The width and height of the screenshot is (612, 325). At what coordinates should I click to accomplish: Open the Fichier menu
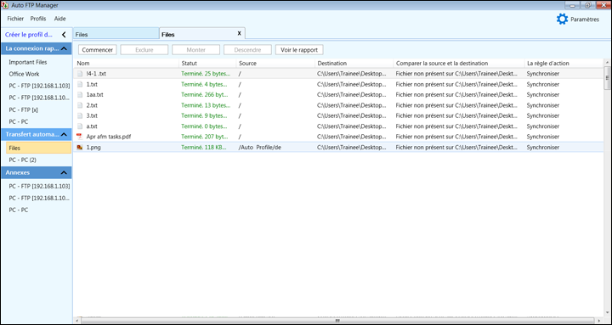15,19
